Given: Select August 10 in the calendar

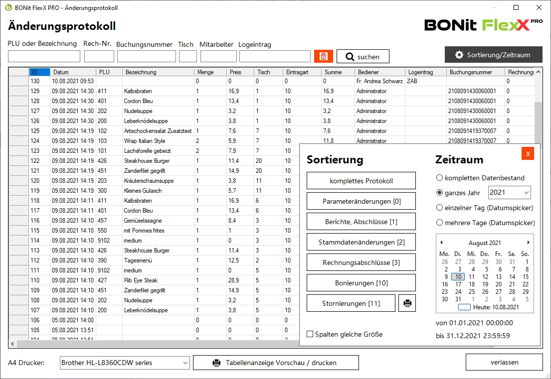Looking at the screenshot, I should point(458,276).
